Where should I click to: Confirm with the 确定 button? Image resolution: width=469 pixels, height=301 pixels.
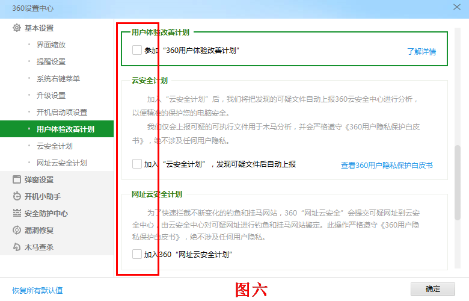pos(433,289)
